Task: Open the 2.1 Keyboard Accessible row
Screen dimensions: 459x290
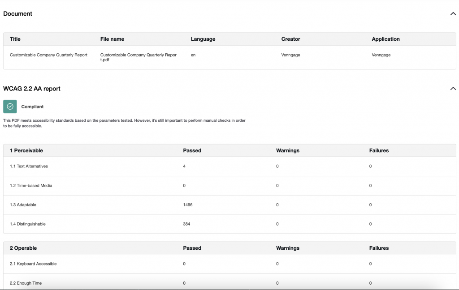Action: (x=33, y=264)
